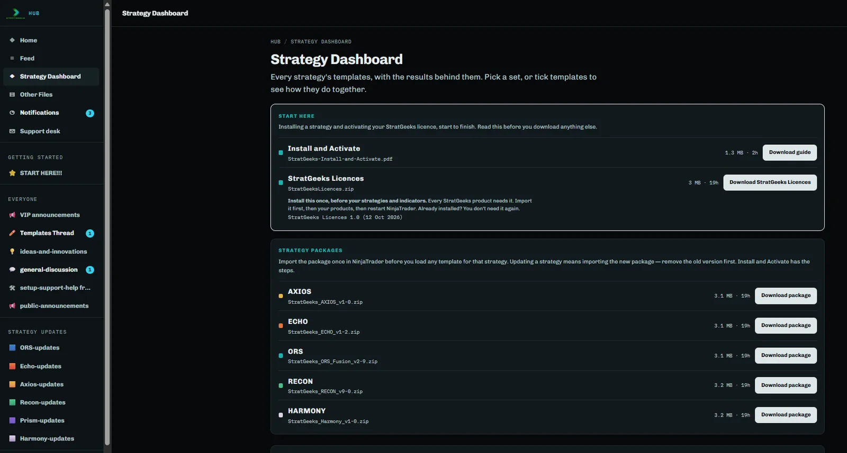Open Feed via its sidebar icon
Screen dimensions: 847x453
coord(12,58)
